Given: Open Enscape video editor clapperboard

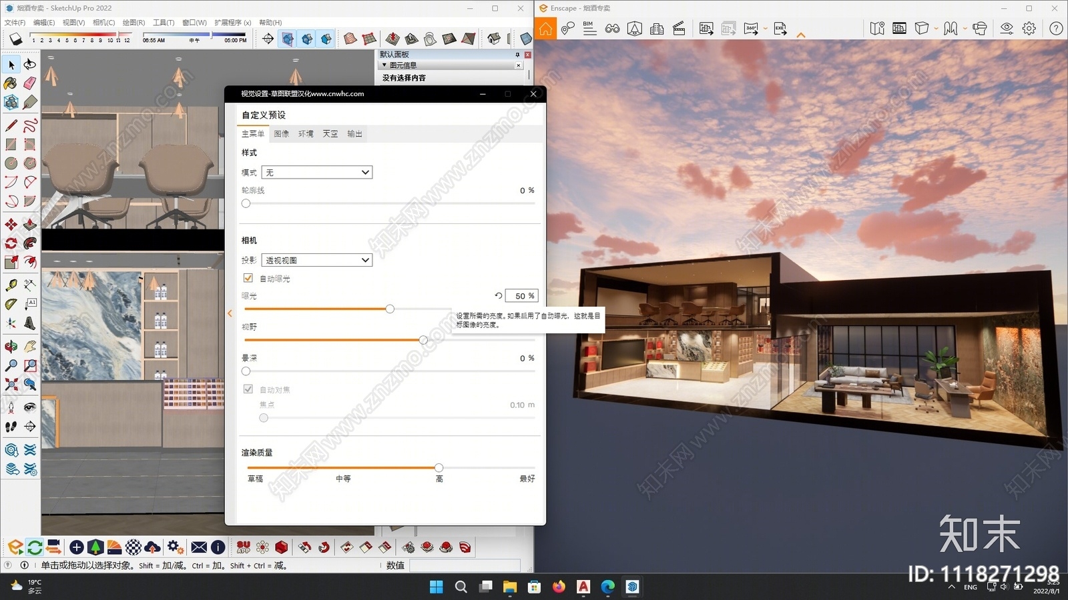Looking at the screenshot, I should click(x=679, y=29).
